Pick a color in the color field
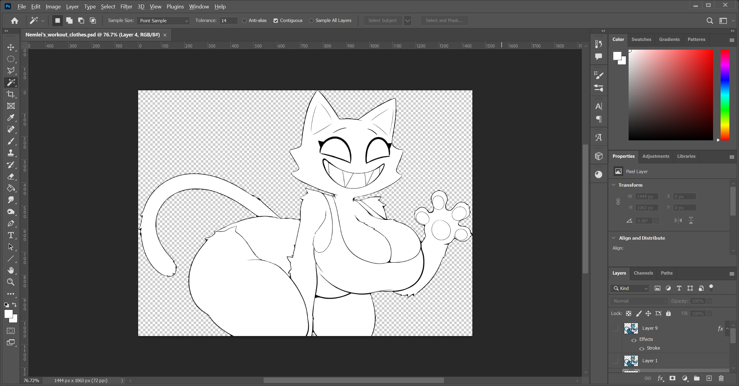Image resolution: width=739 pixels, height=386 pixels. 671,95
